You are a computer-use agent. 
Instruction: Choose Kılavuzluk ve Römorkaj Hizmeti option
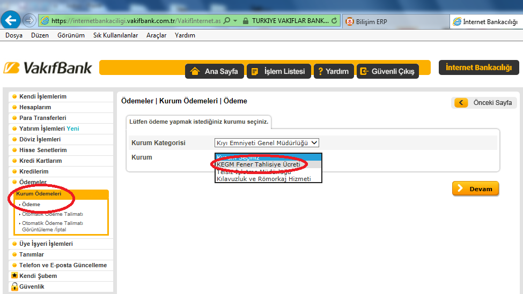pyautogui.click(x=263, y=179)
